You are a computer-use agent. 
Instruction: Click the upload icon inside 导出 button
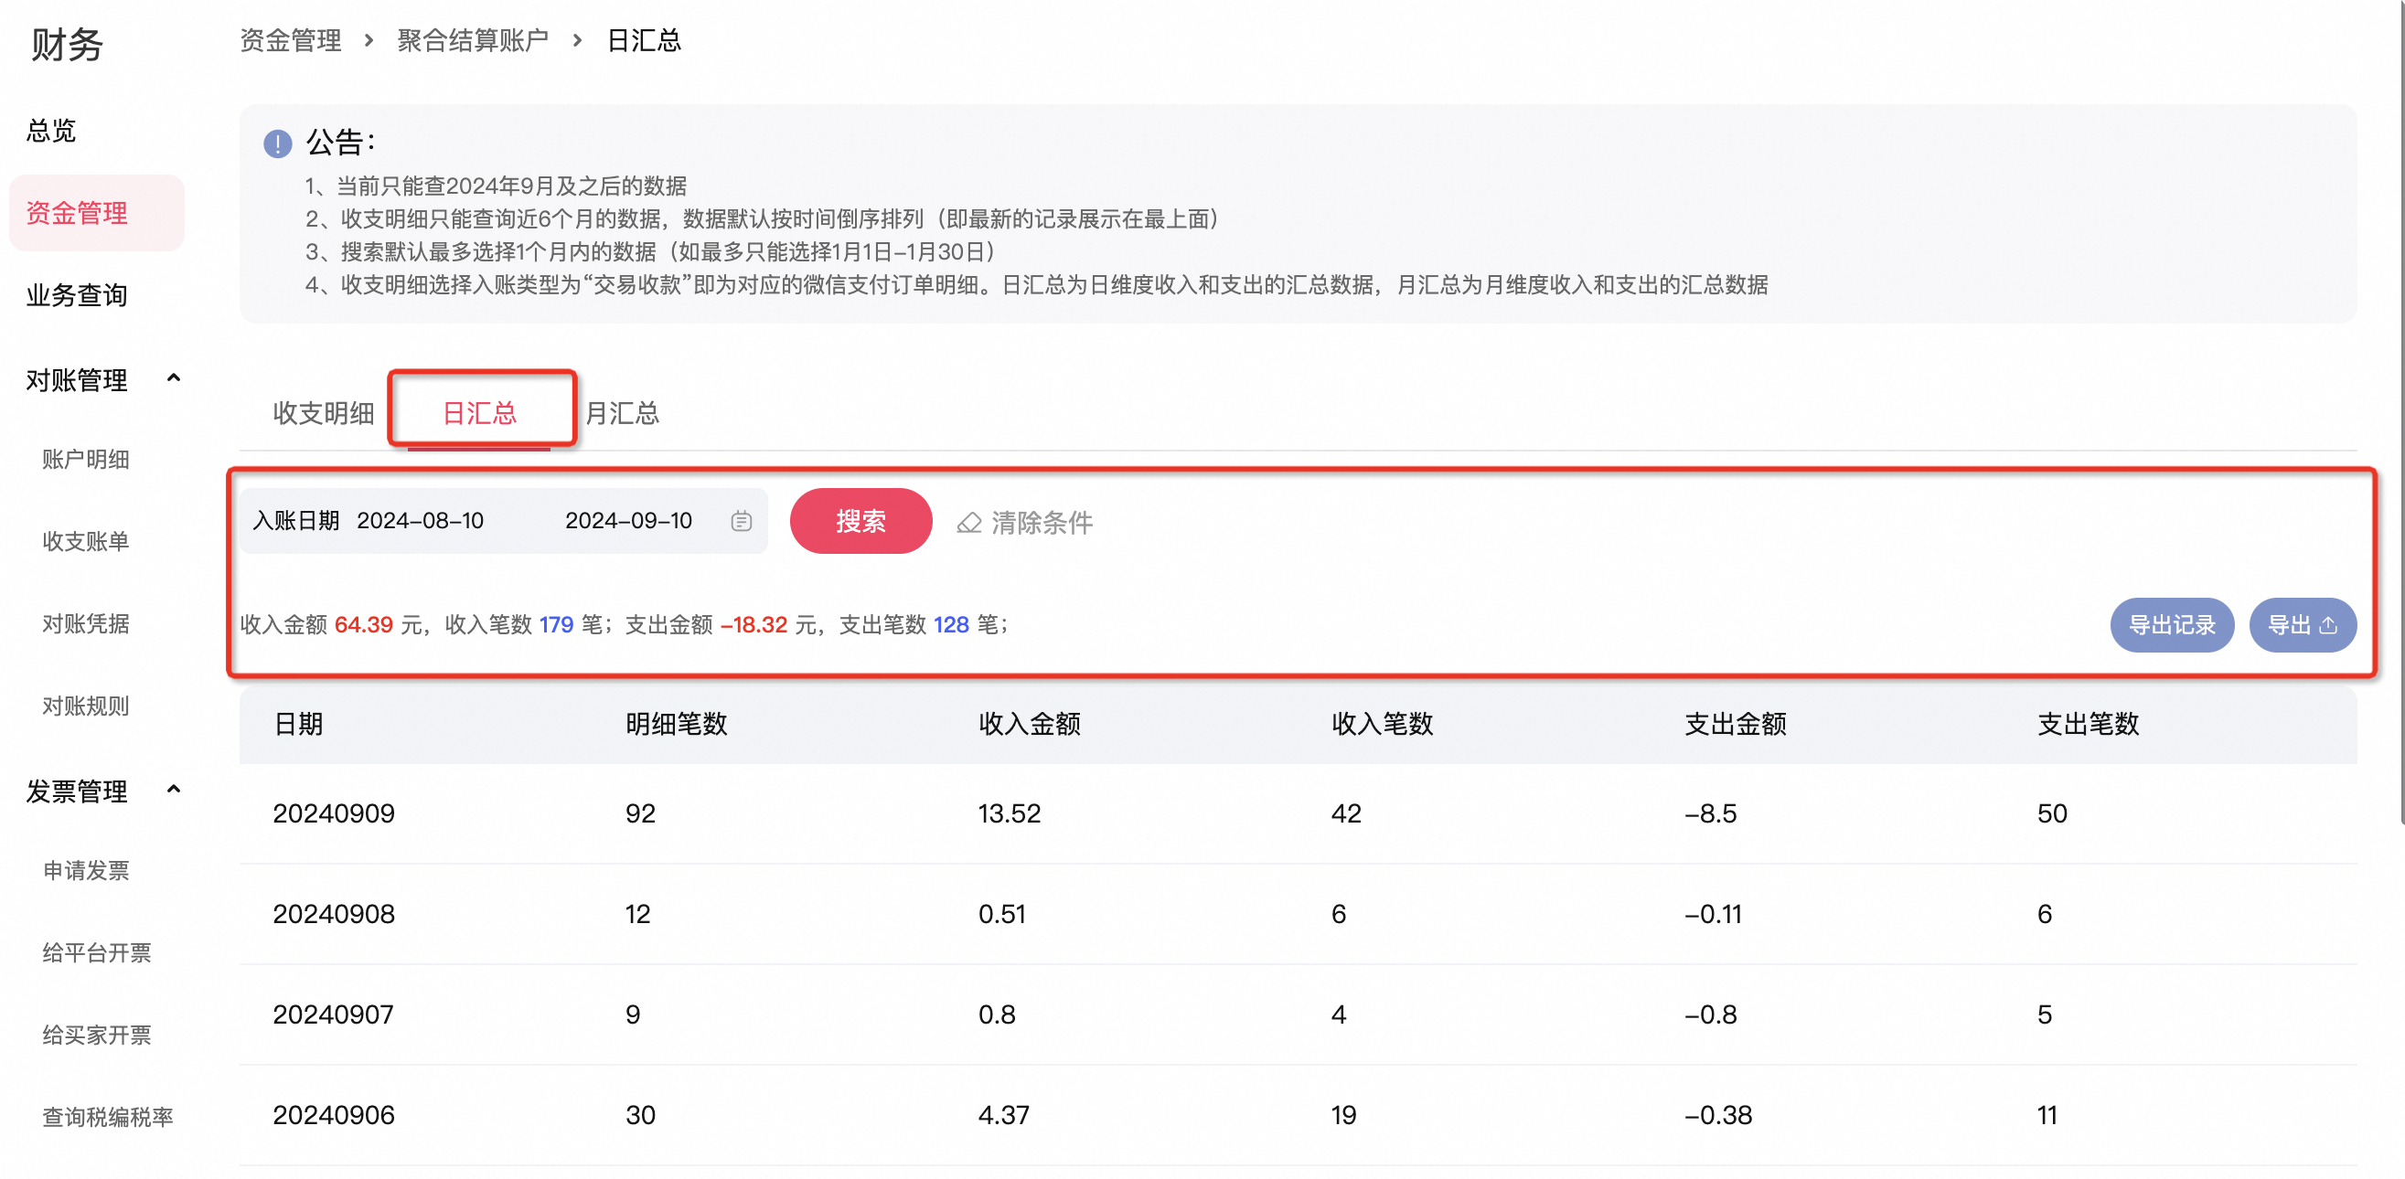click(2328, 625)
